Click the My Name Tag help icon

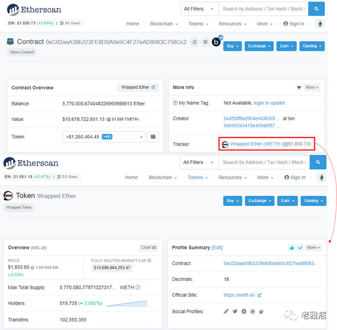pos(175,103)
